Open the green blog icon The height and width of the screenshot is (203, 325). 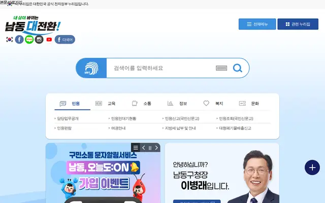coord(29,40)
